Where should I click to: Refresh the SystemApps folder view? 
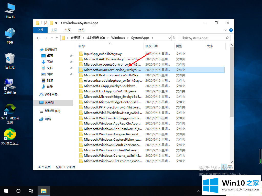[174, 38]
